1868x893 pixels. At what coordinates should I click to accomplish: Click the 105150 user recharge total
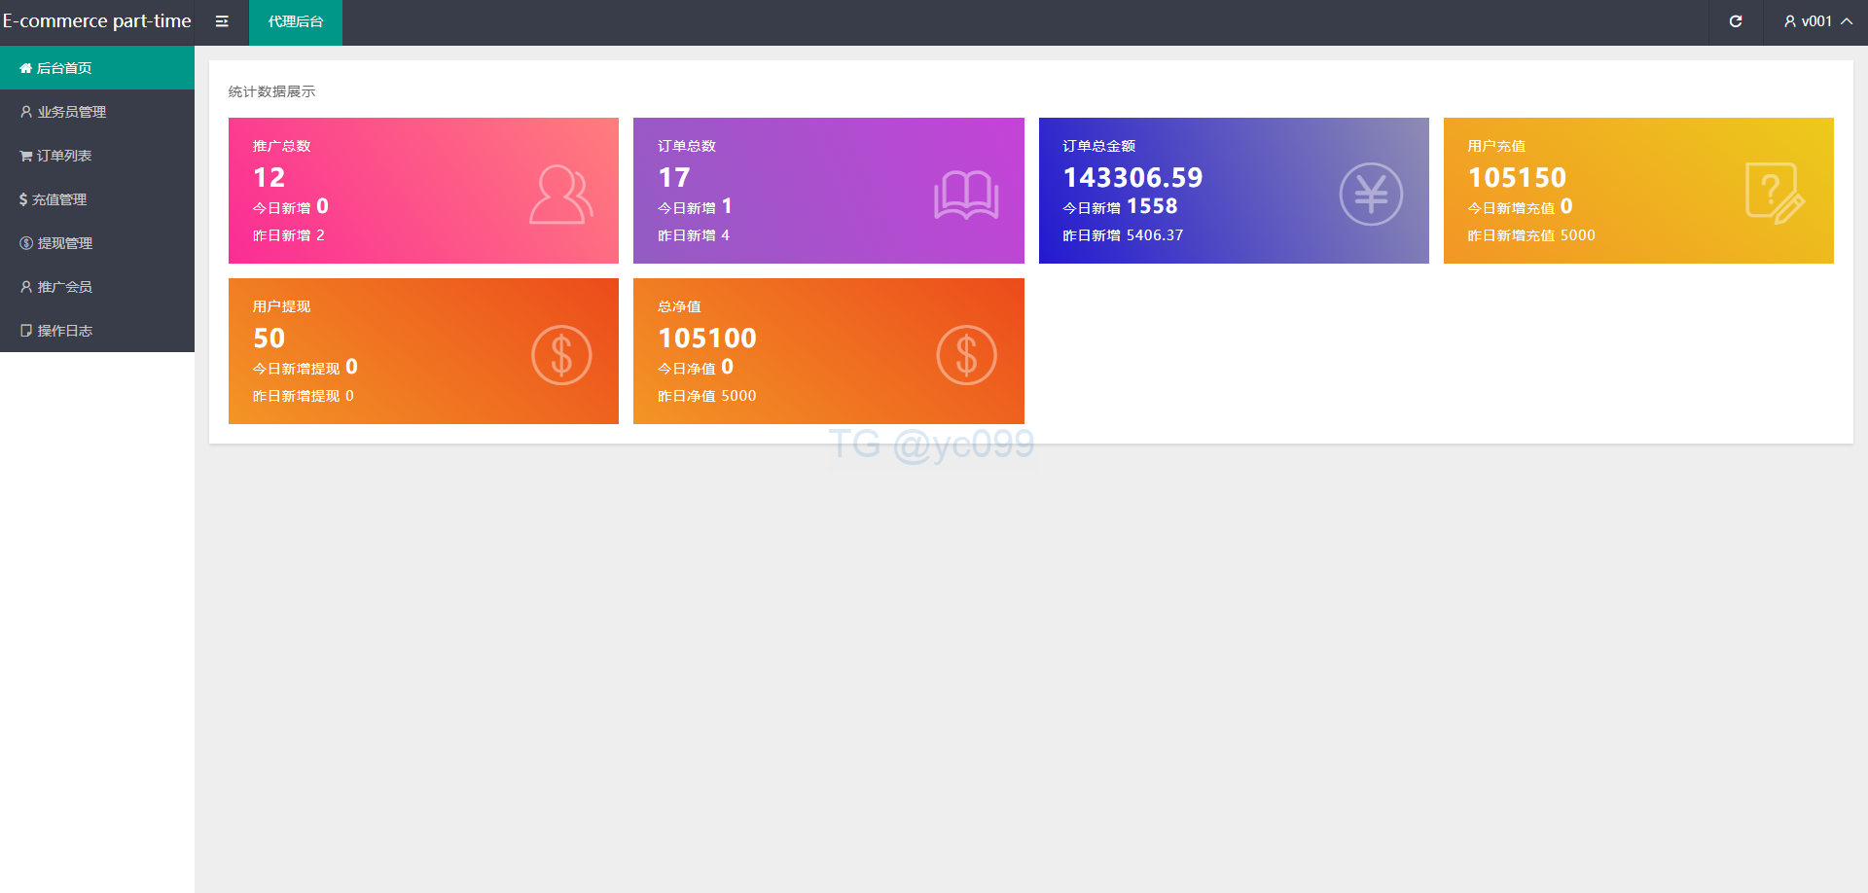tap(1517, 178)
